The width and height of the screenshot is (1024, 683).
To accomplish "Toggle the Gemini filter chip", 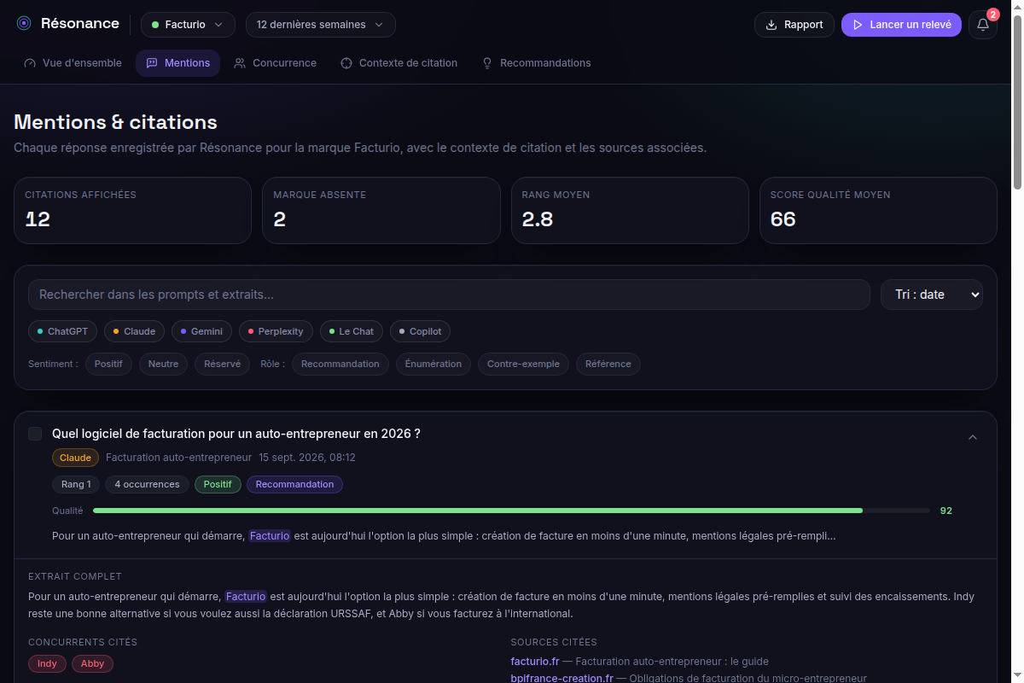I will point(201,331).
